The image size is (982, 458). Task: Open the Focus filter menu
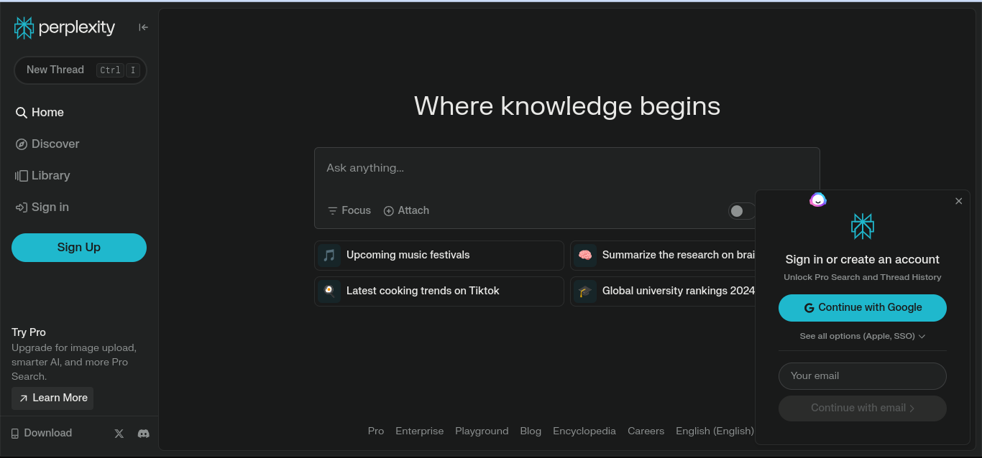349,210
